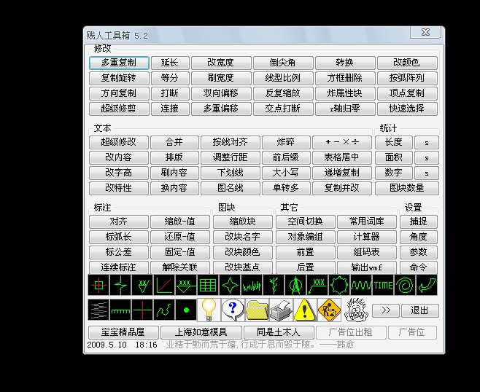Screen dimensions: 480x392
Task: Select the 按线对齐 button
Action: [231, 142]
